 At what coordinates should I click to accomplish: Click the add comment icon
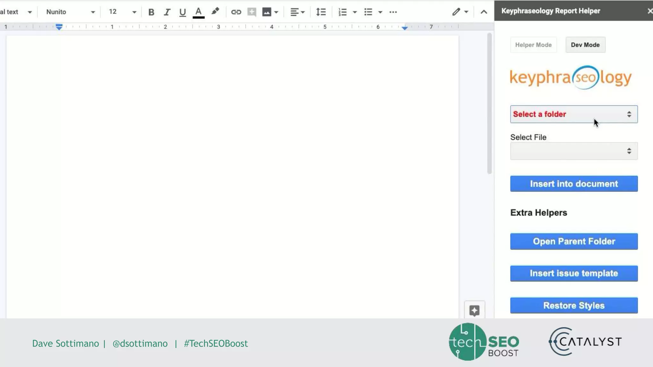point(252,12)
